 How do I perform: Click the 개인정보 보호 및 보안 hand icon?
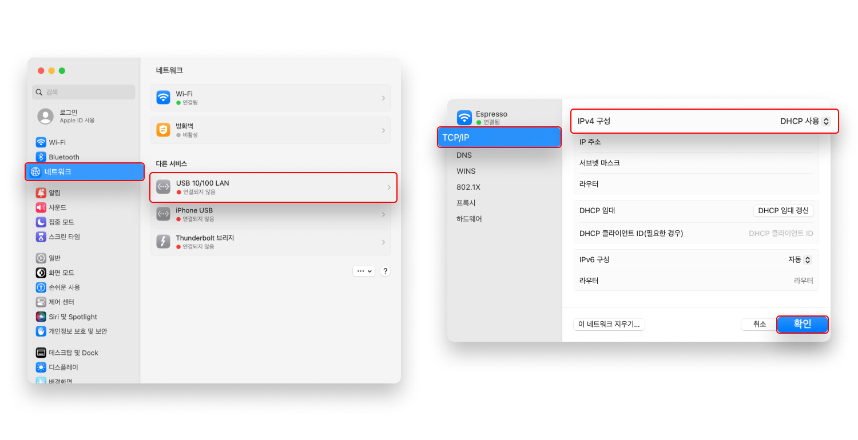point(41,331)
